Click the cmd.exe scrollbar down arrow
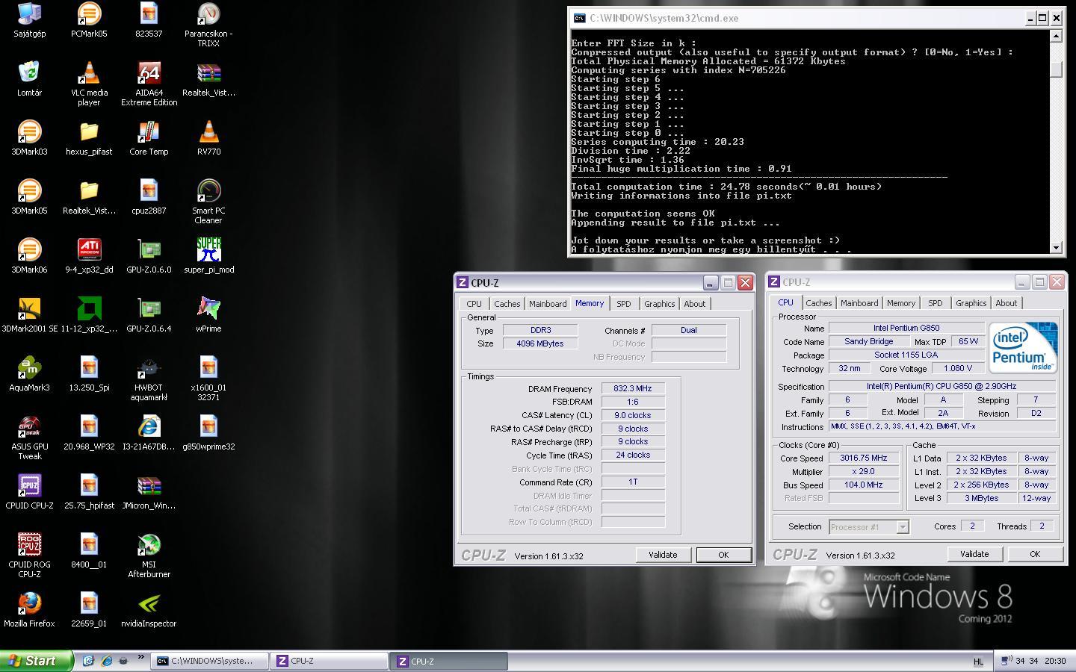Viewport: 1076px width, 672px height. tap(1056, 247)
